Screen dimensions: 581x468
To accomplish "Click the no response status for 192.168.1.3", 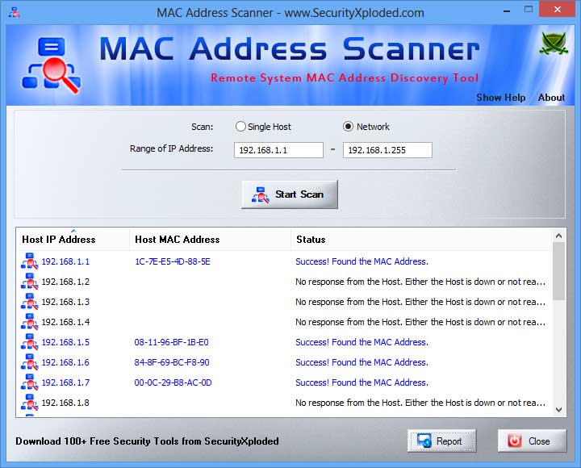I will pos(420,302).
